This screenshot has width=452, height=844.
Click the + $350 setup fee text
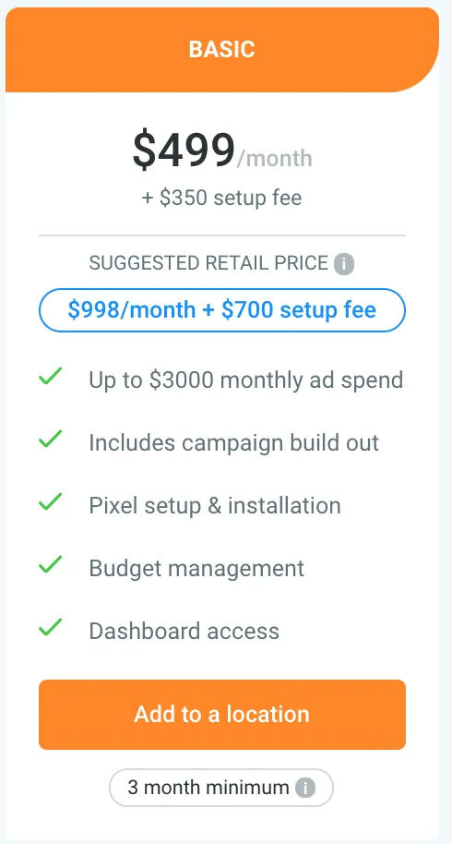click(222, 198)
